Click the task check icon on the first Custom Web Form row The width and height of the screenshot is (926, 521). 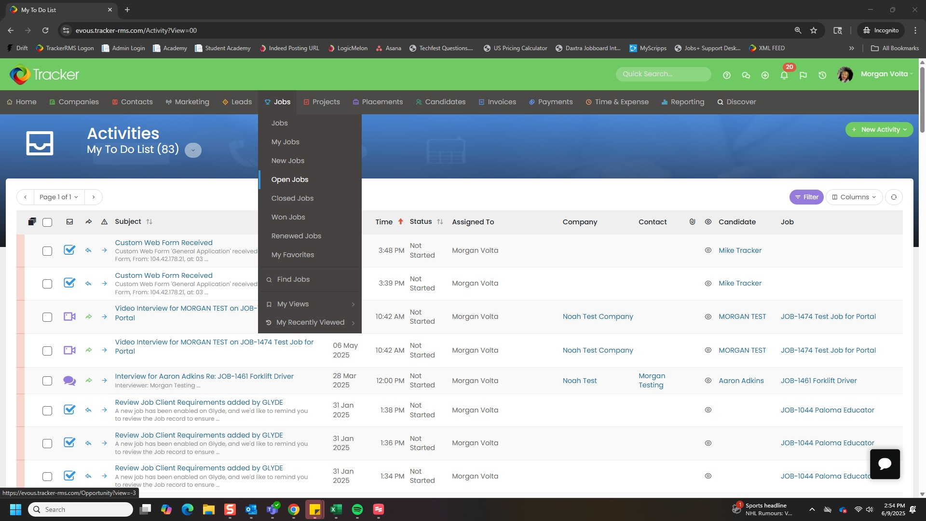click(x=69, y=250)
